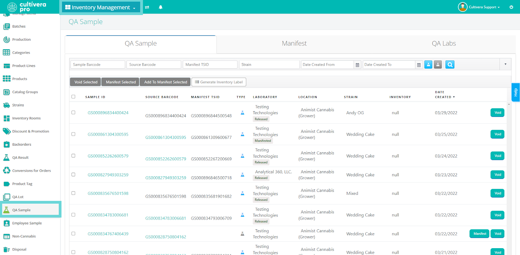Image resolution: width=520 pixels, height=255 pixels.
Task: Sort by Date Created column
Action: point(445,95)
